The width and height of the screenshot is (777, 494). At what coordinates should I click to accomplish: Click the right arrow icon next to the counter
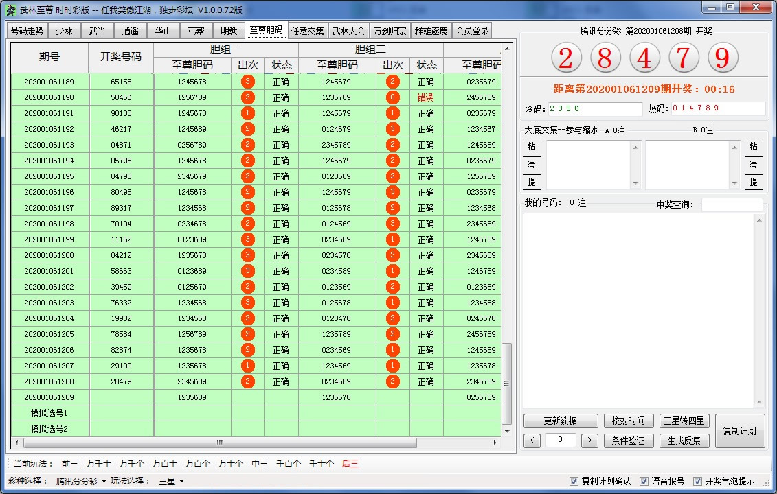(x=591, y=440)
